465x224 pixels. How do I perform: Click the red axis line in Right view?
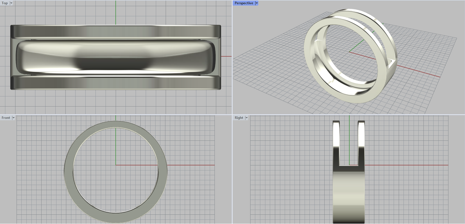[x=407, y=165]
